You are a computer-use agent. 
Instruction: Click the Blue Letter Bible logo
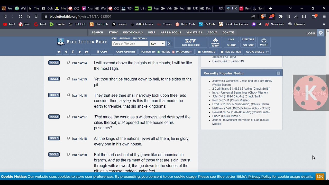pos(82,42)
